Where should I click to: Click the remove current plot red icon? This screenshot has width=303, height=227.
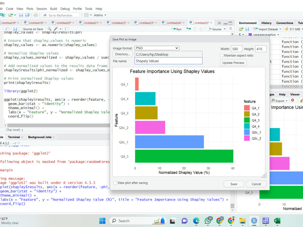coord(293,100)
